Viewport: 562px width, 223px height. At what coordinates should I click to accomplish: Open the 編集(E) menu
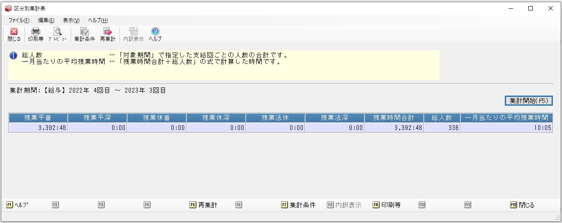[46, 20]
